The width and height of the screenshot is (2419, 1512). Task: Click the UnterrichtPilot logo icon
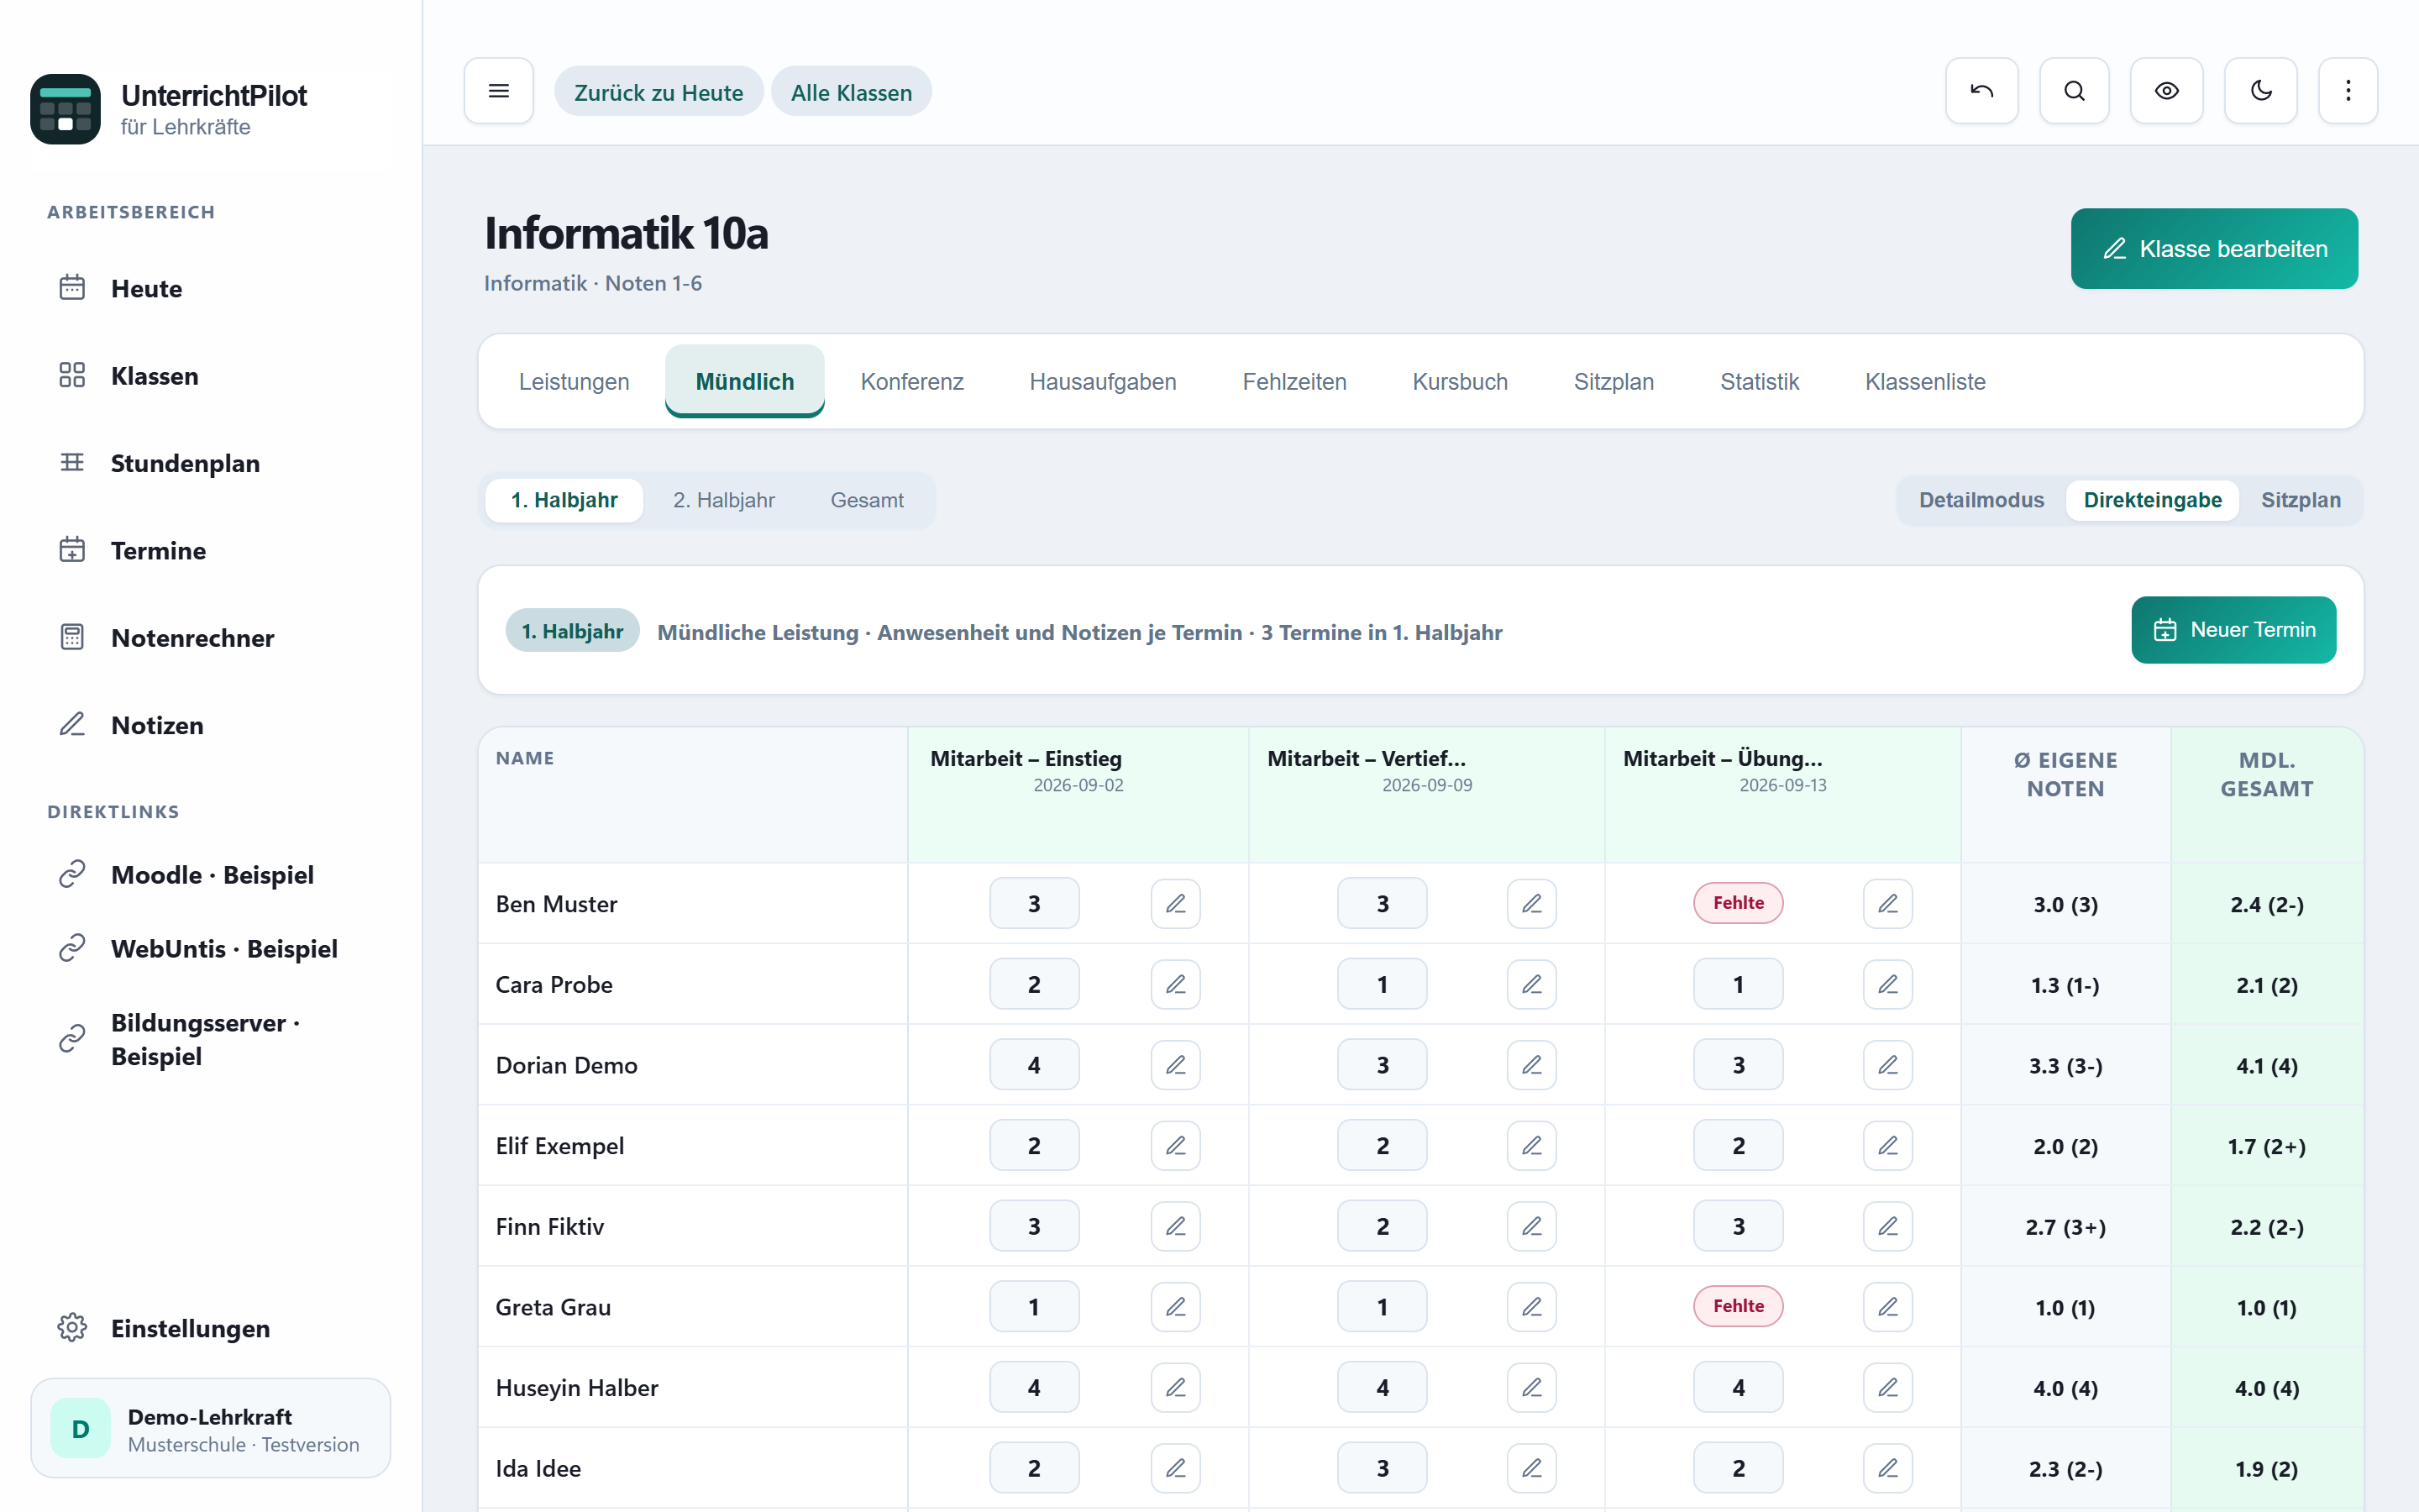coord(65,109)
